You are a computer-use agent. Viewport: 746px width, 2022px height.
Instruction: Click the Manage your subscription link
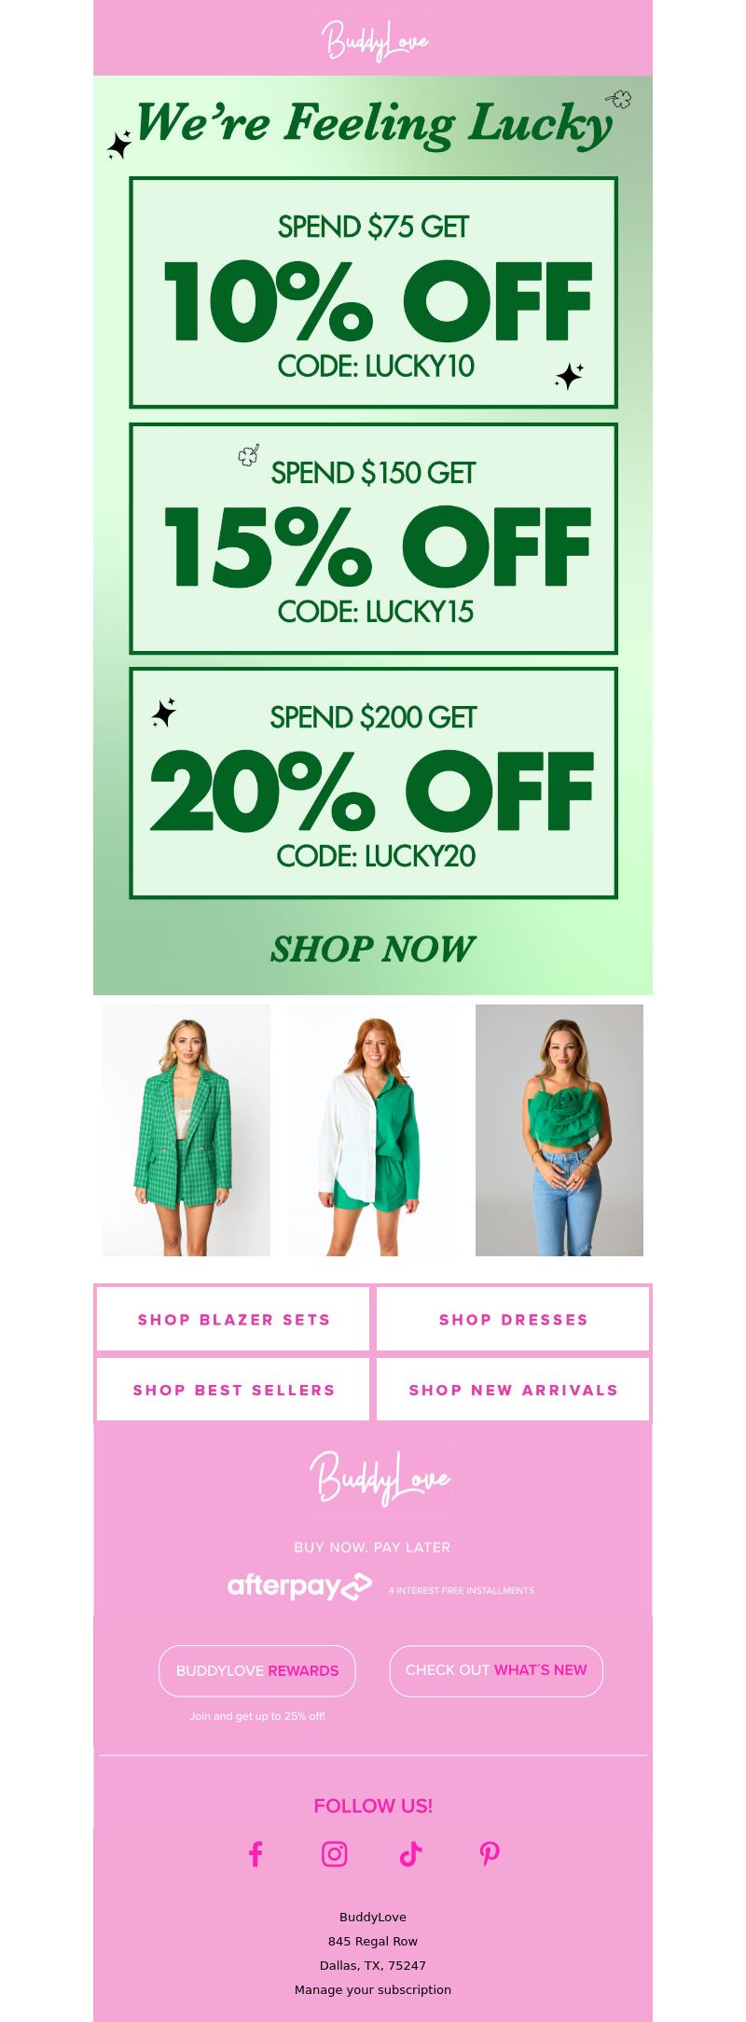coord(373,1989)
